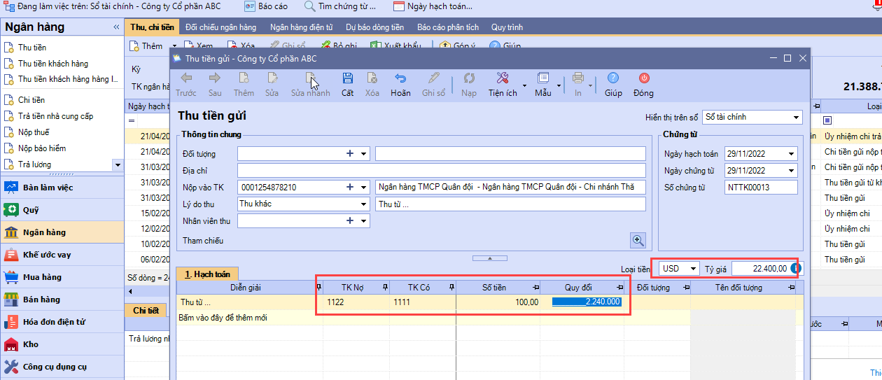Click the Tỷ giá value field
The image size is (882, 380).
(x=761, y=269)
